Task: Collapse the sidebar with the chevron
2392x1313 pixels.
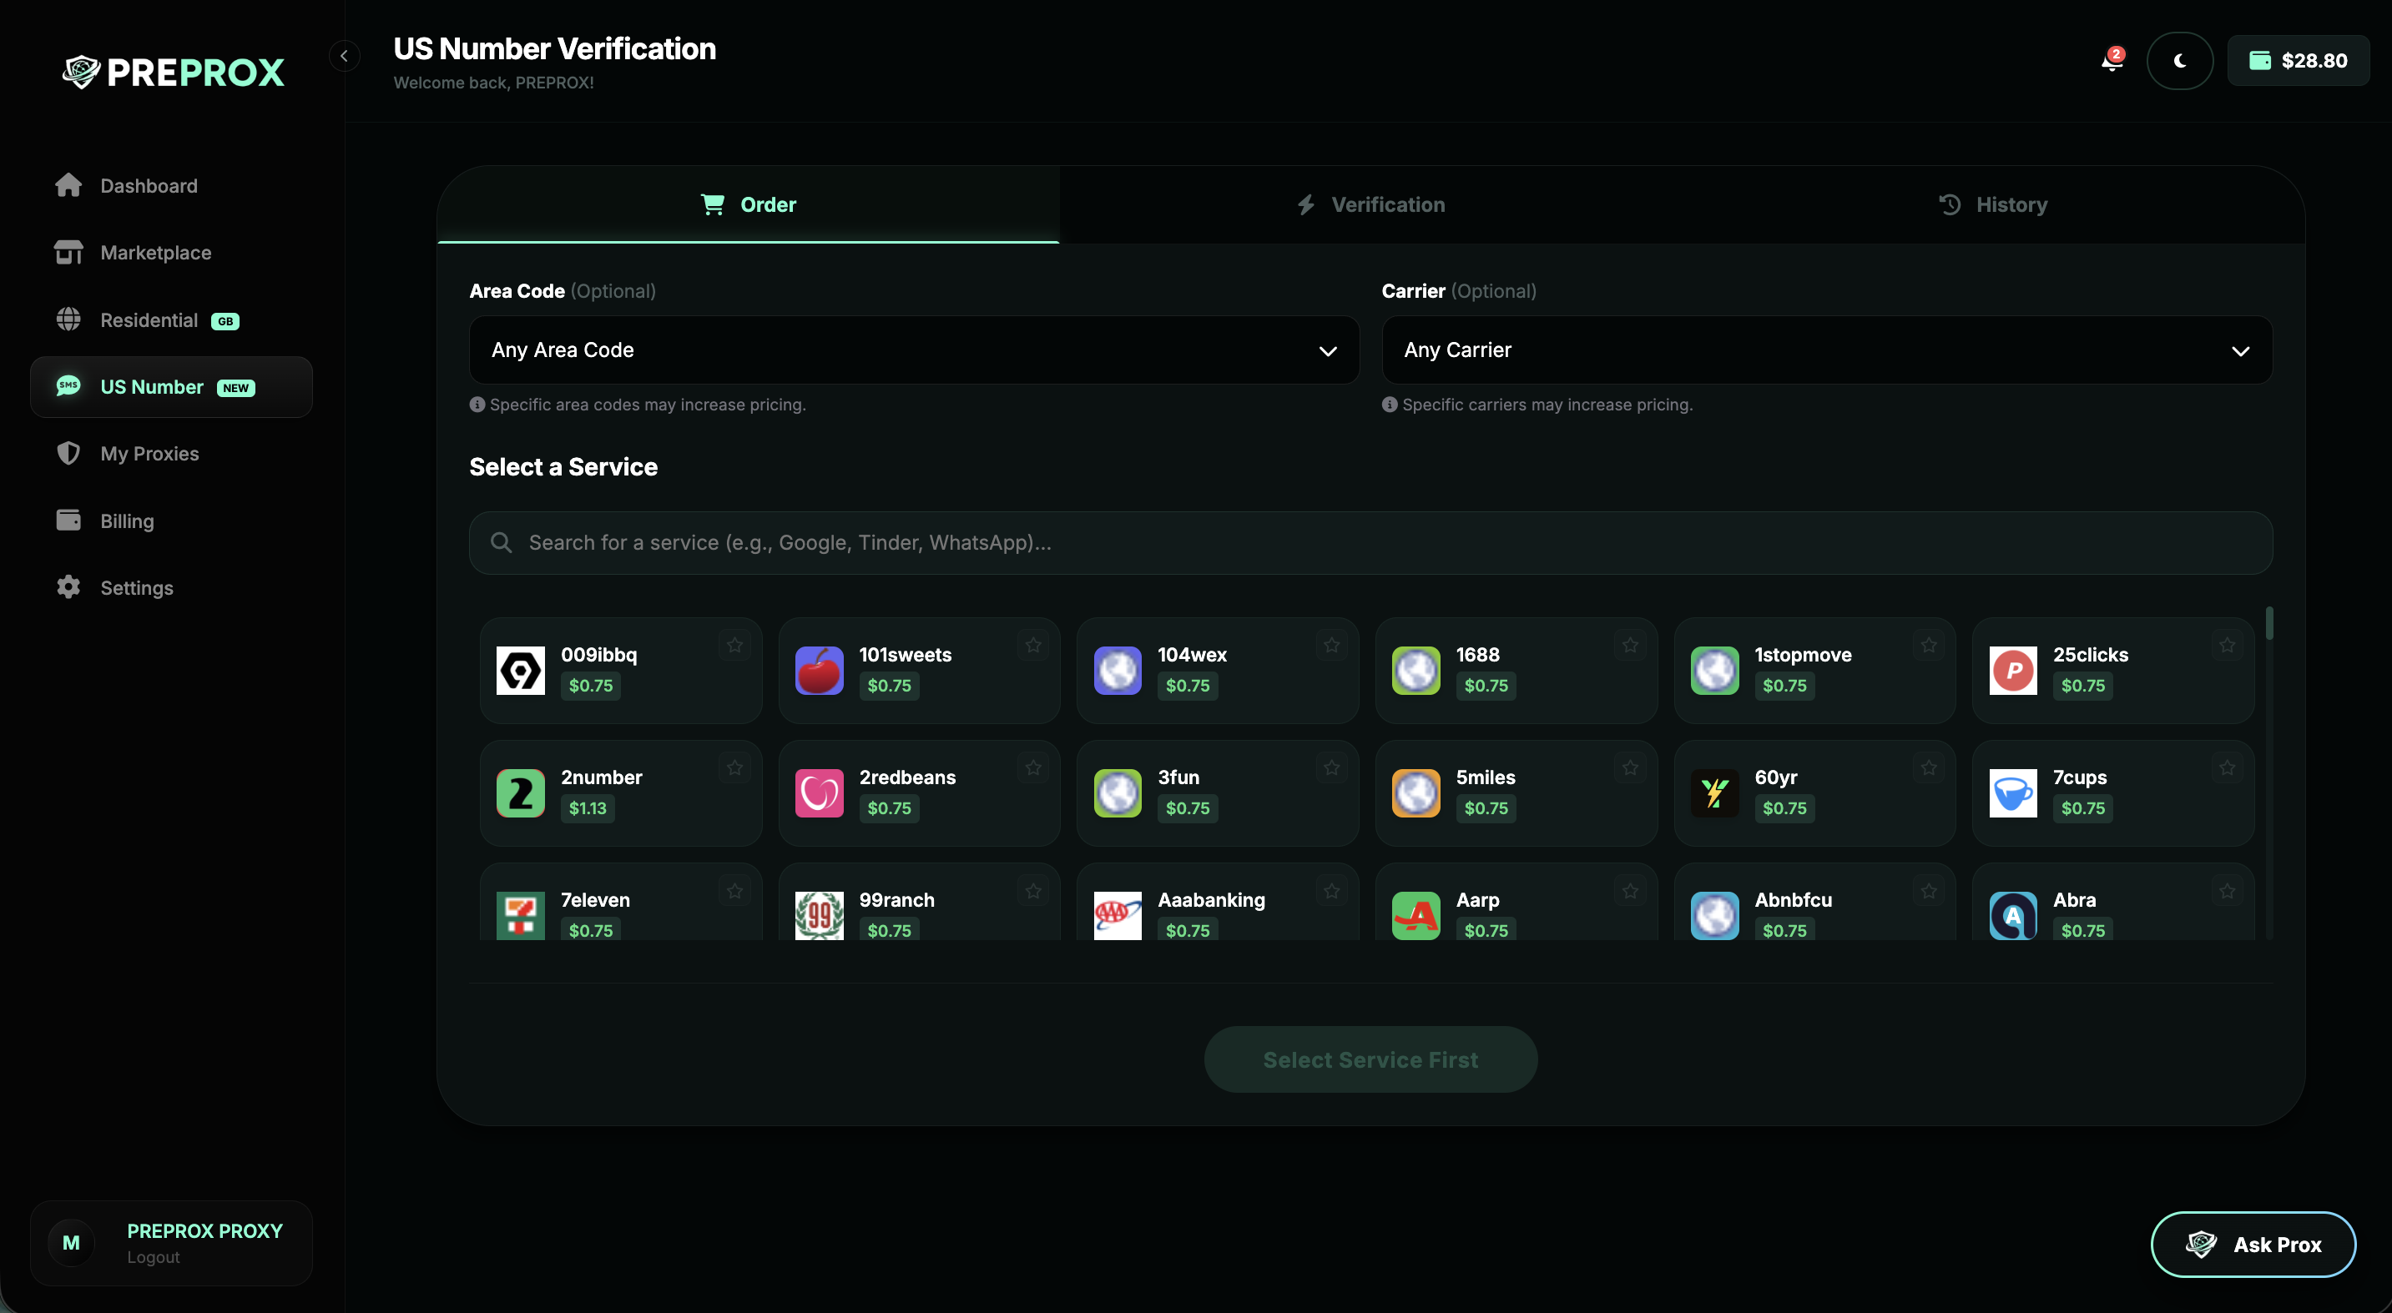Action: (x=345, y=56)
